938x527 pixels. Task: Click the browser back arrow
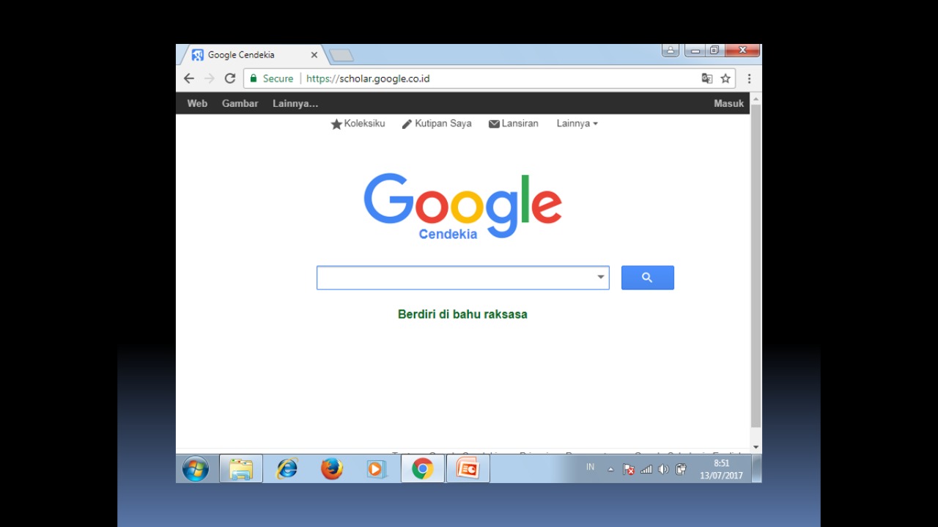[189, 78]
